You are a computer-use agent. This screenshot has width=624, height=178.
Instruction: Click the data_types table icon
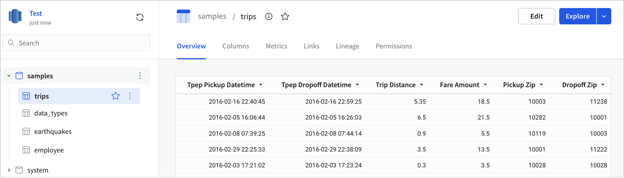click(x=26, y=113)
